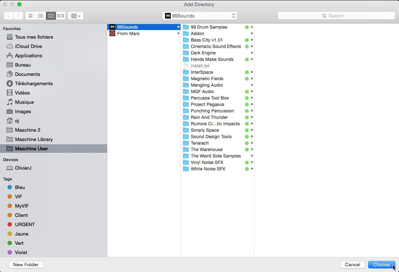Screen dimensions: 399x272
Task: Open the item arrangement dropdown in the toolbar
Action: point(75,16)
